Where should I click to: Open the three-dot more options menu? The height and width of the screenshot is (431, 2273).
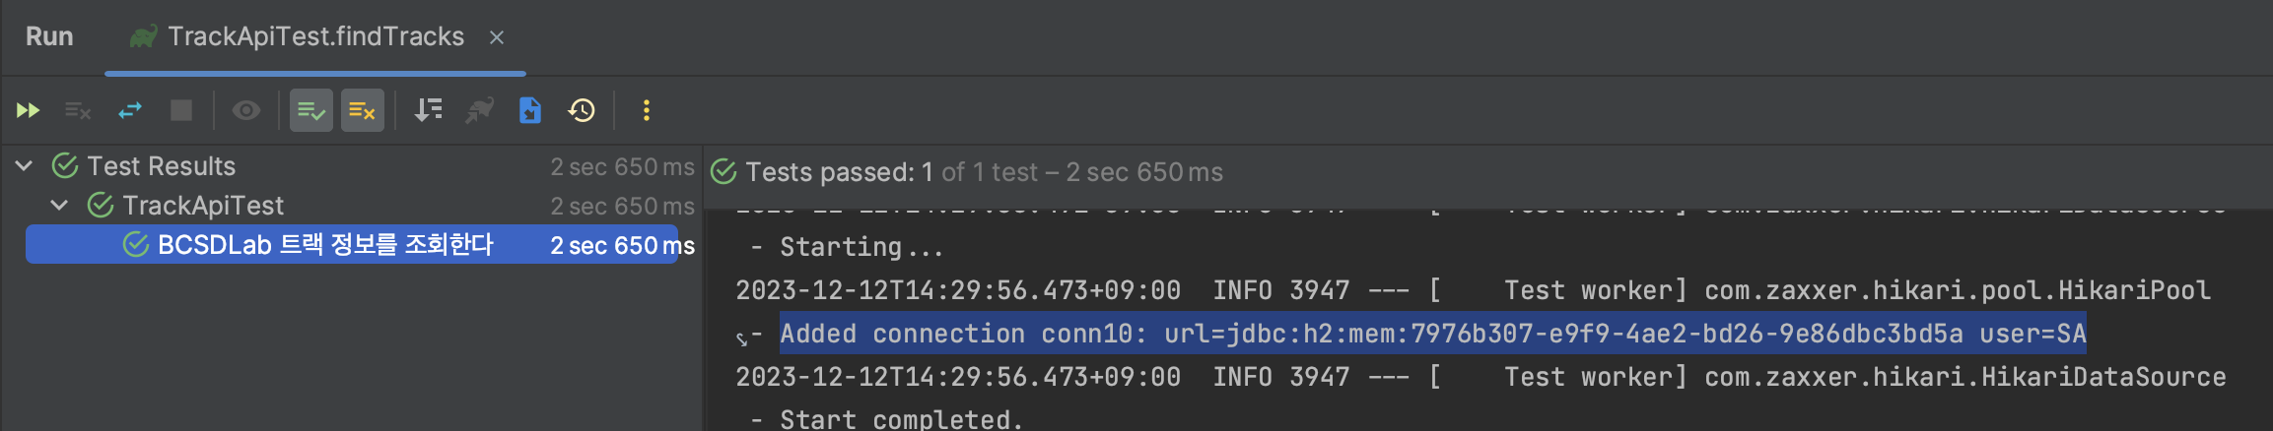[647, 110]
